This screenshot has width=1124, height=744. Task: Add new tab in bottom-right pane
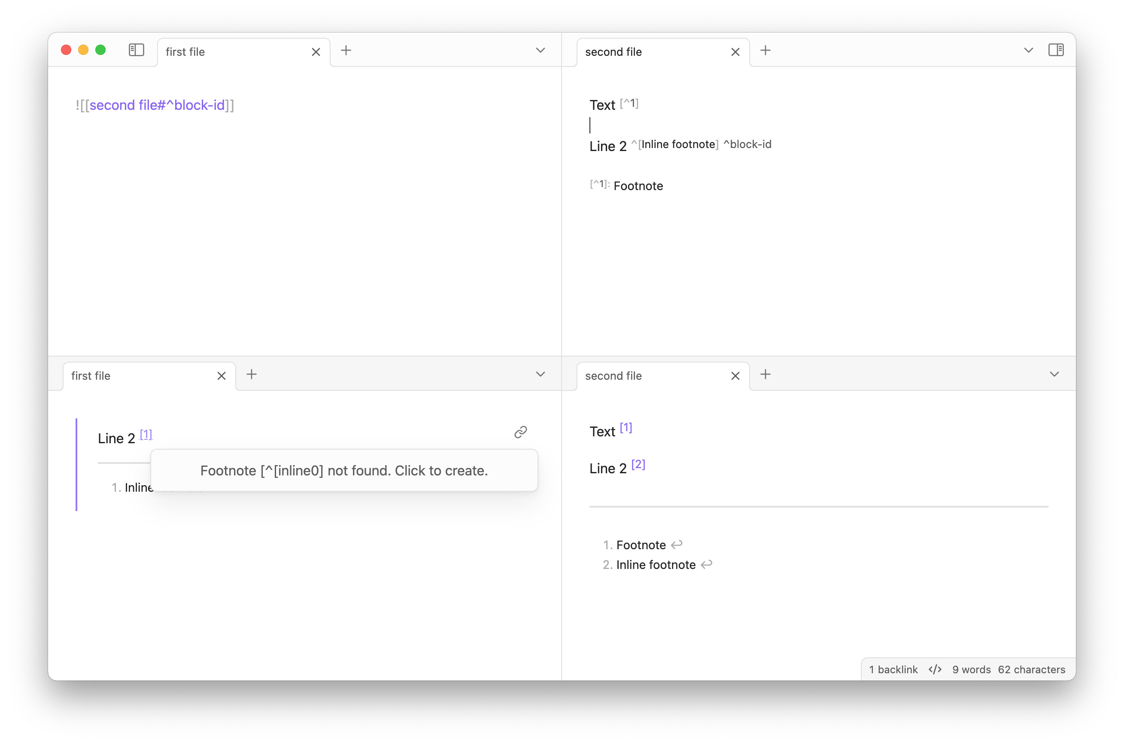coord(765,375)
